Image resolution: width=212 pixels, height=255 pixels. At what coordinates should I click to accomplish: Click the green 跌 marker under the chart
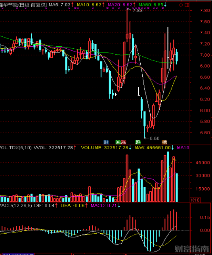pyautogui.click(x=138, y=142)
